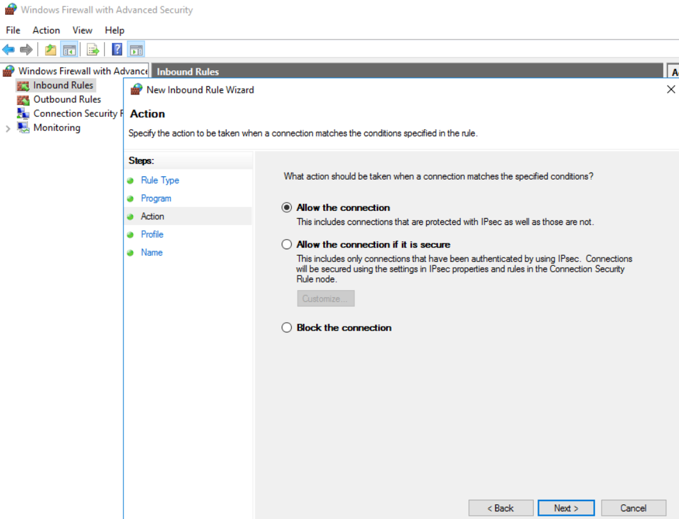The width and height of the screenshot is (679, 519).
Task: Click the Up One Level folder icon
Action: (x=51, y=50)
